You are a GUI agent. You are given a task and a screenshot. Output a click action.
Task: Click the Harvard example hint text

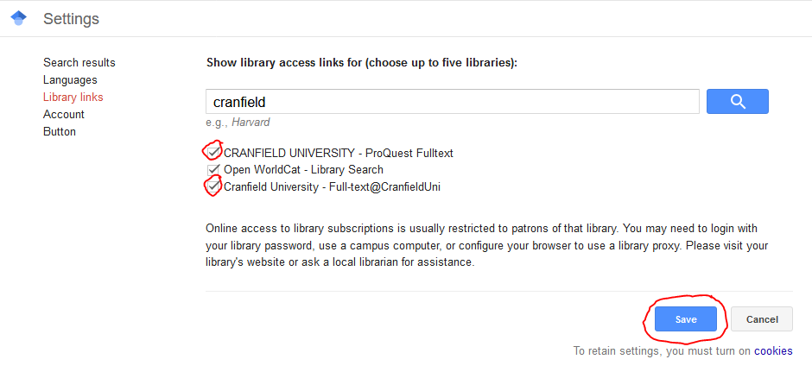251,123
